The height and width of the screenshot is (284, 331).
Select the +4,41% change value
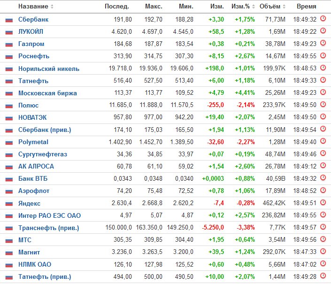[245, 92]
